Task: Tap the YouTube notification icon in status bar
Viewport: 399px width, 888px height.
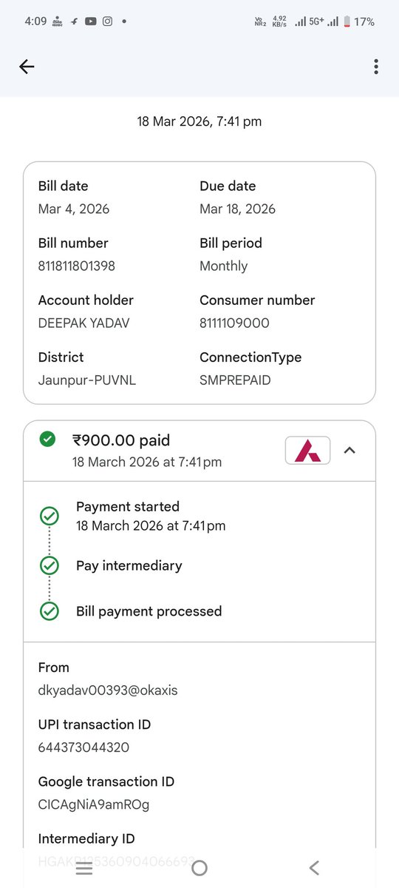Action: point(90,21)
